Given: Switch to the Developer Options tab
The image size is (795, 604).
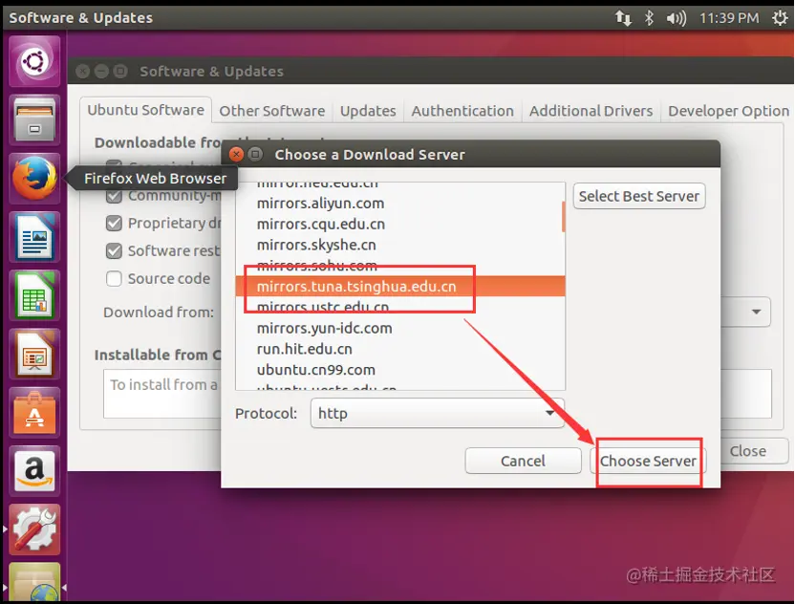Looking at the screenshot, I should click(x=728, y=111).
